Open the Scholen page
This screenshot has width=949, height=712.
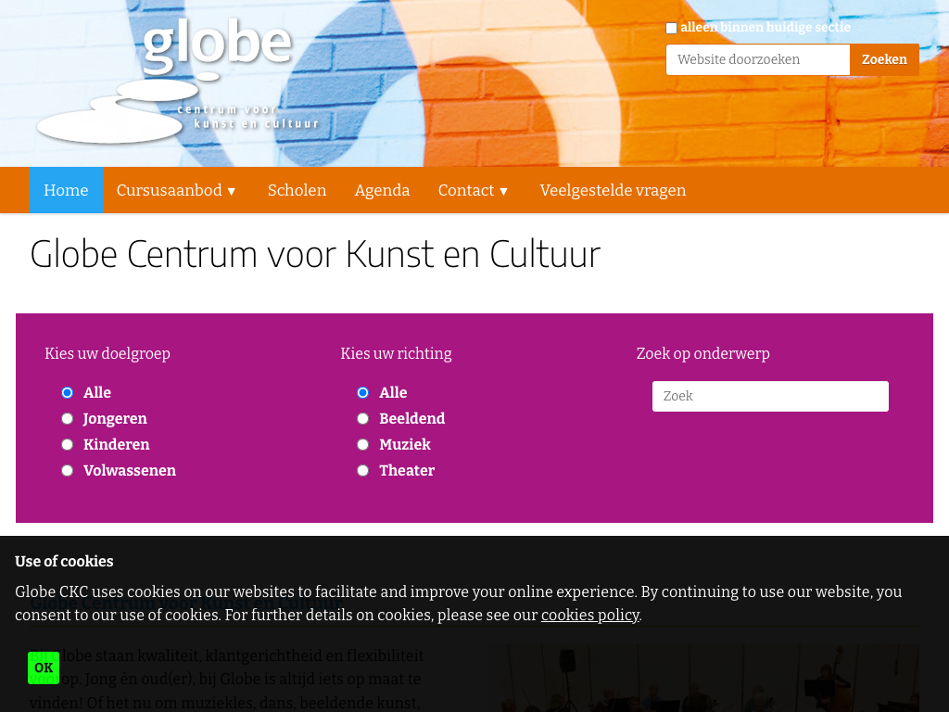(x=297, y=190)
